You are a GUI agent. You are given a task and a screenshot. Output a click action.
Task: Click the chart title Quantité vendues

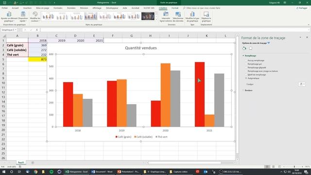[141, 48]
